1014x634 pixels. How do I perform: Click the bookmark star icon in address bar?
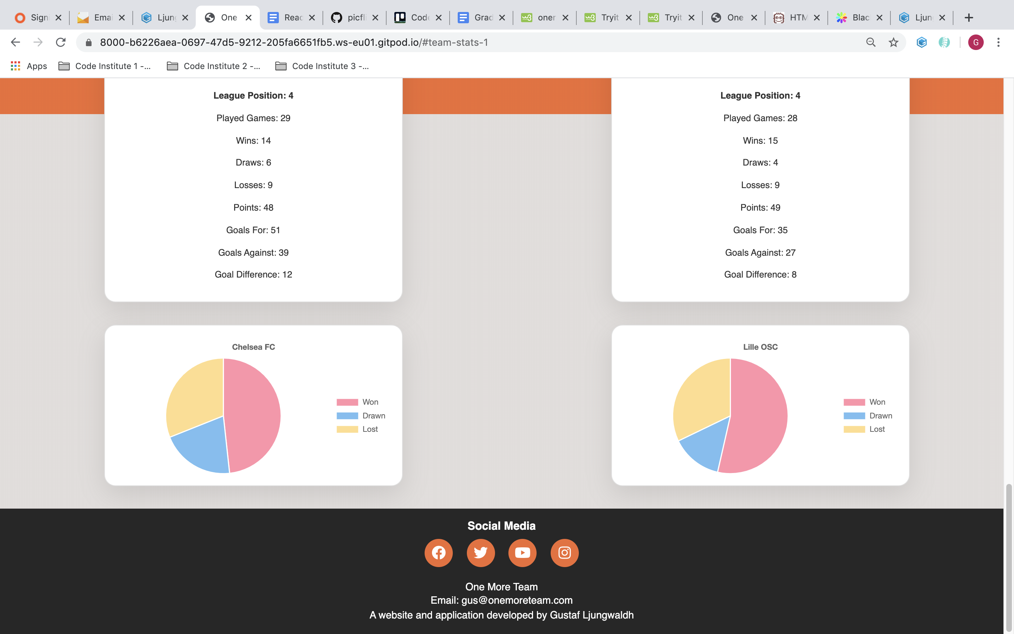pyautogui.click(x=893, y=42)
